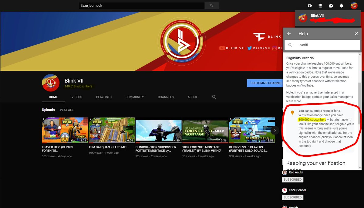Image resolution: width=364 pixels, height=208 pixels.
Task: Click the FaZe Censor channel name
Action: tap(298, 190)
